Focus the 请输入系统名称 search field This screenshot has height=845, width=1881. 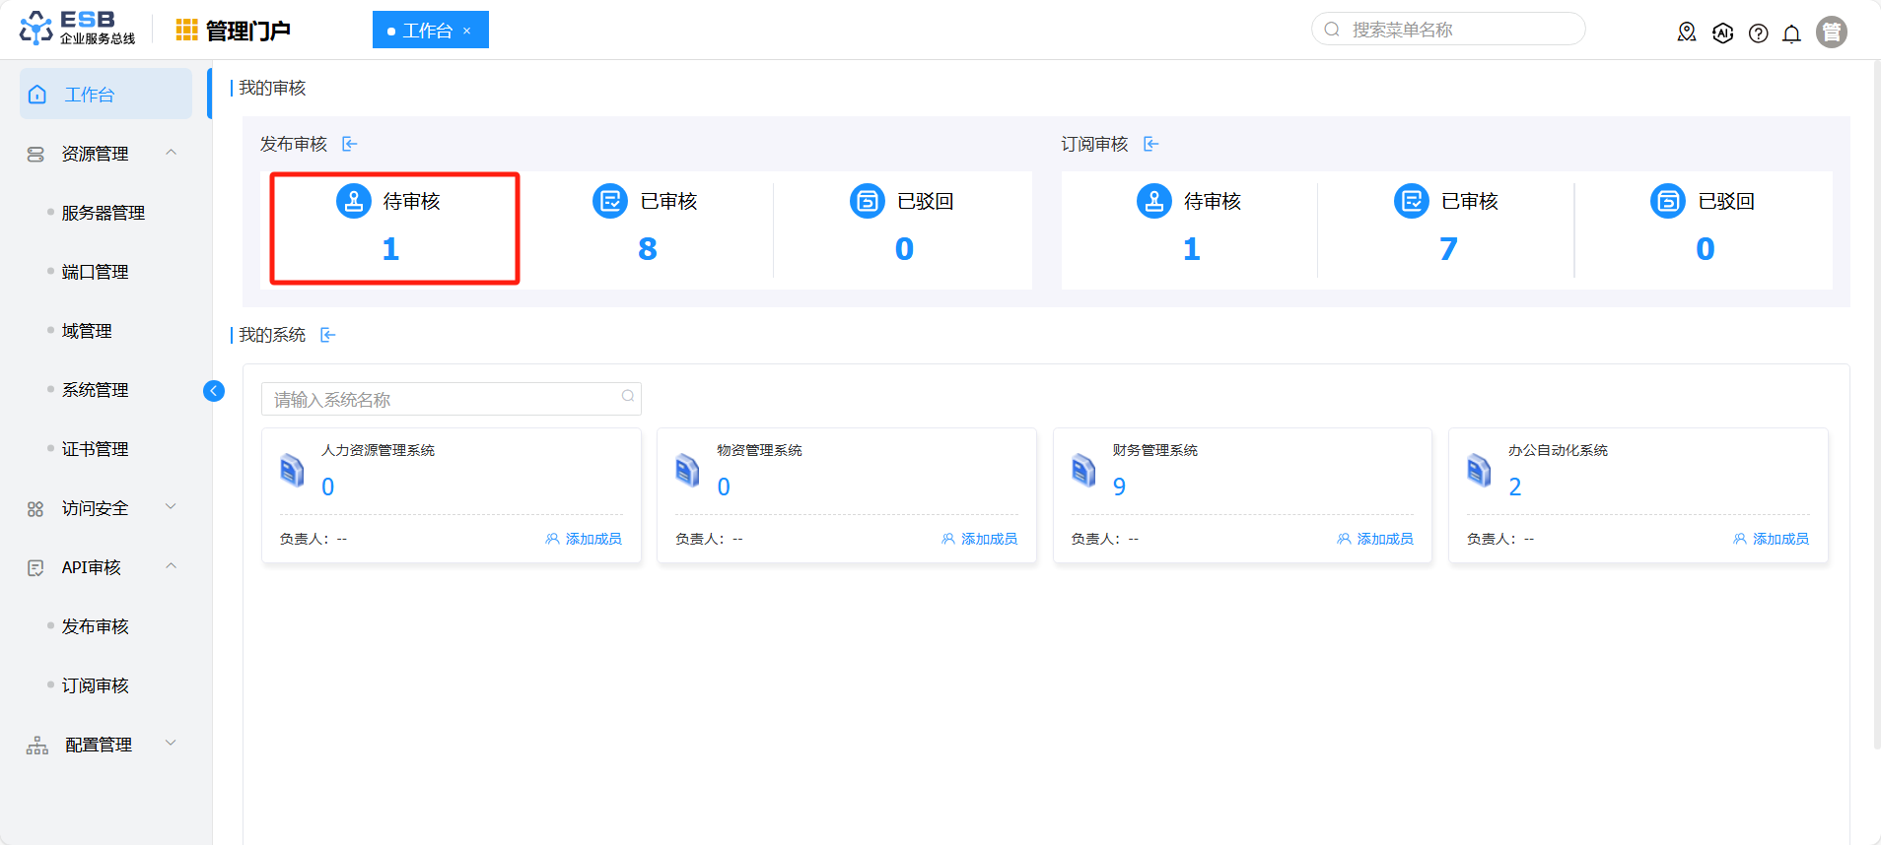point(444,399)
